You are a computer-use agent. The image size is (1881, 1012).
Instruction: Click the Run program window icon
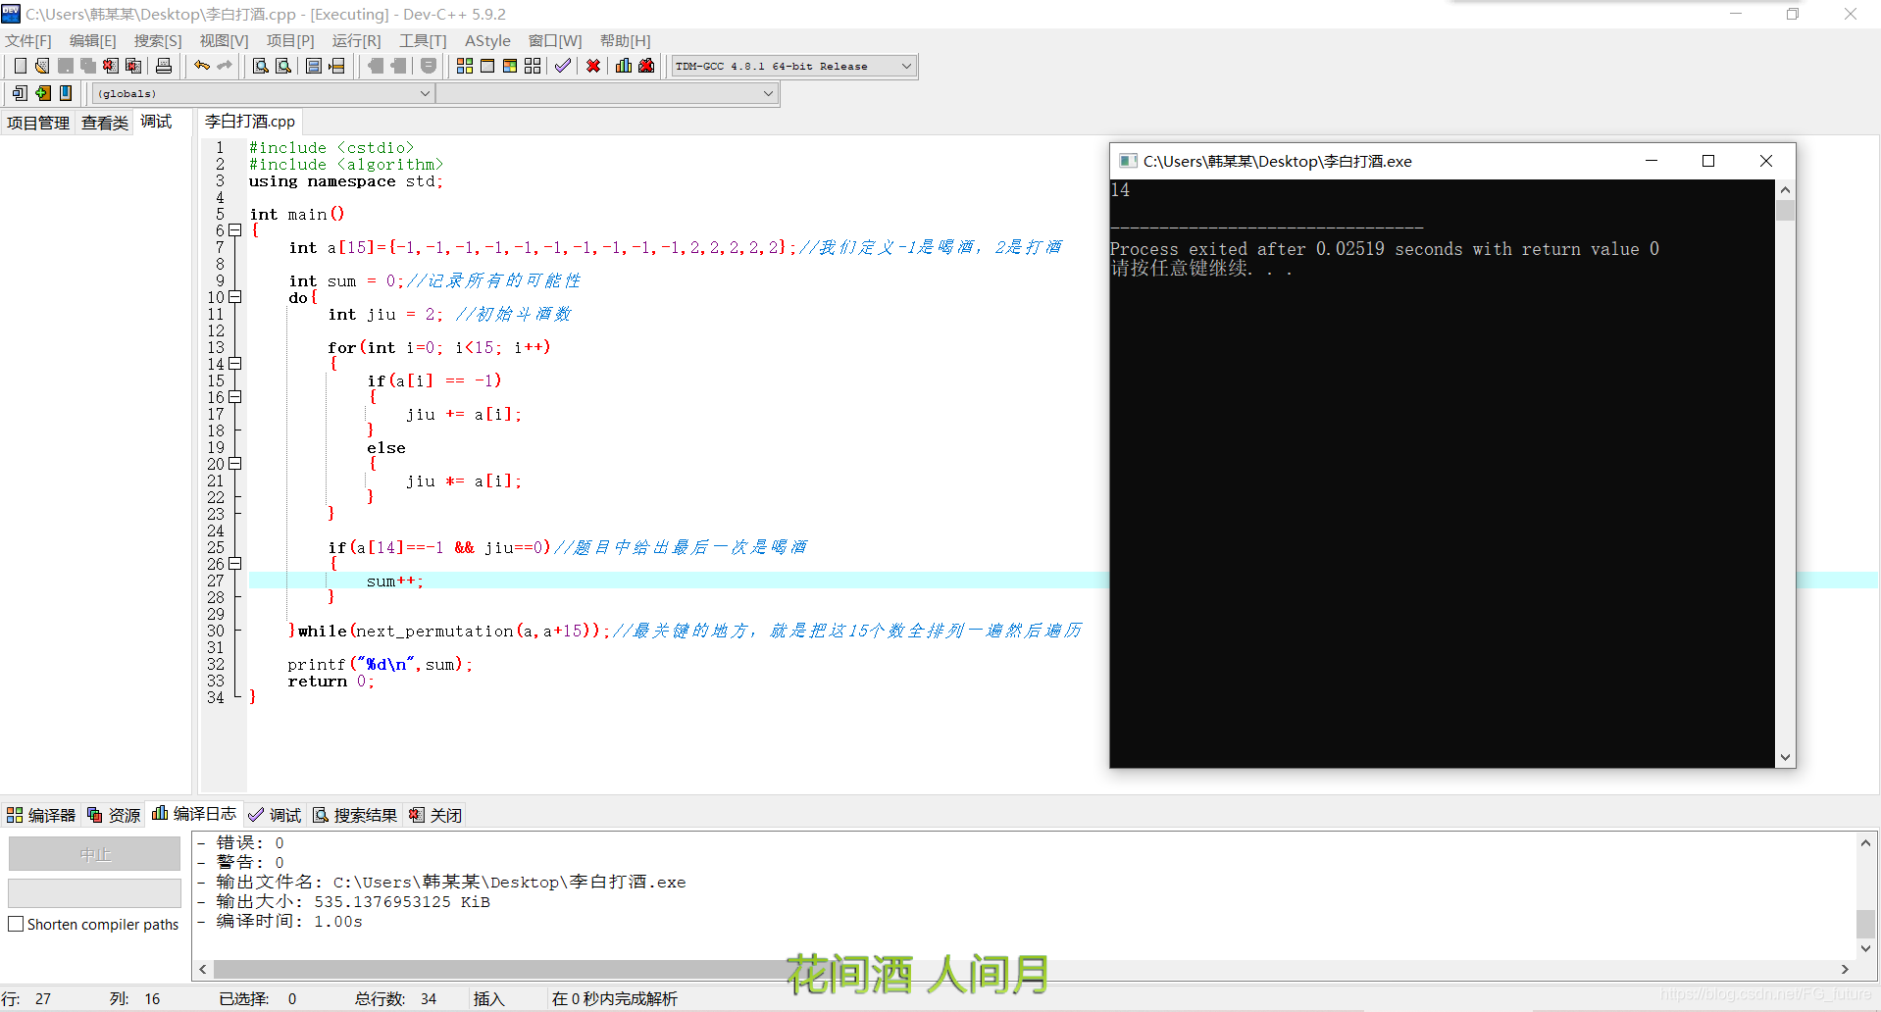tap(487, 66)
